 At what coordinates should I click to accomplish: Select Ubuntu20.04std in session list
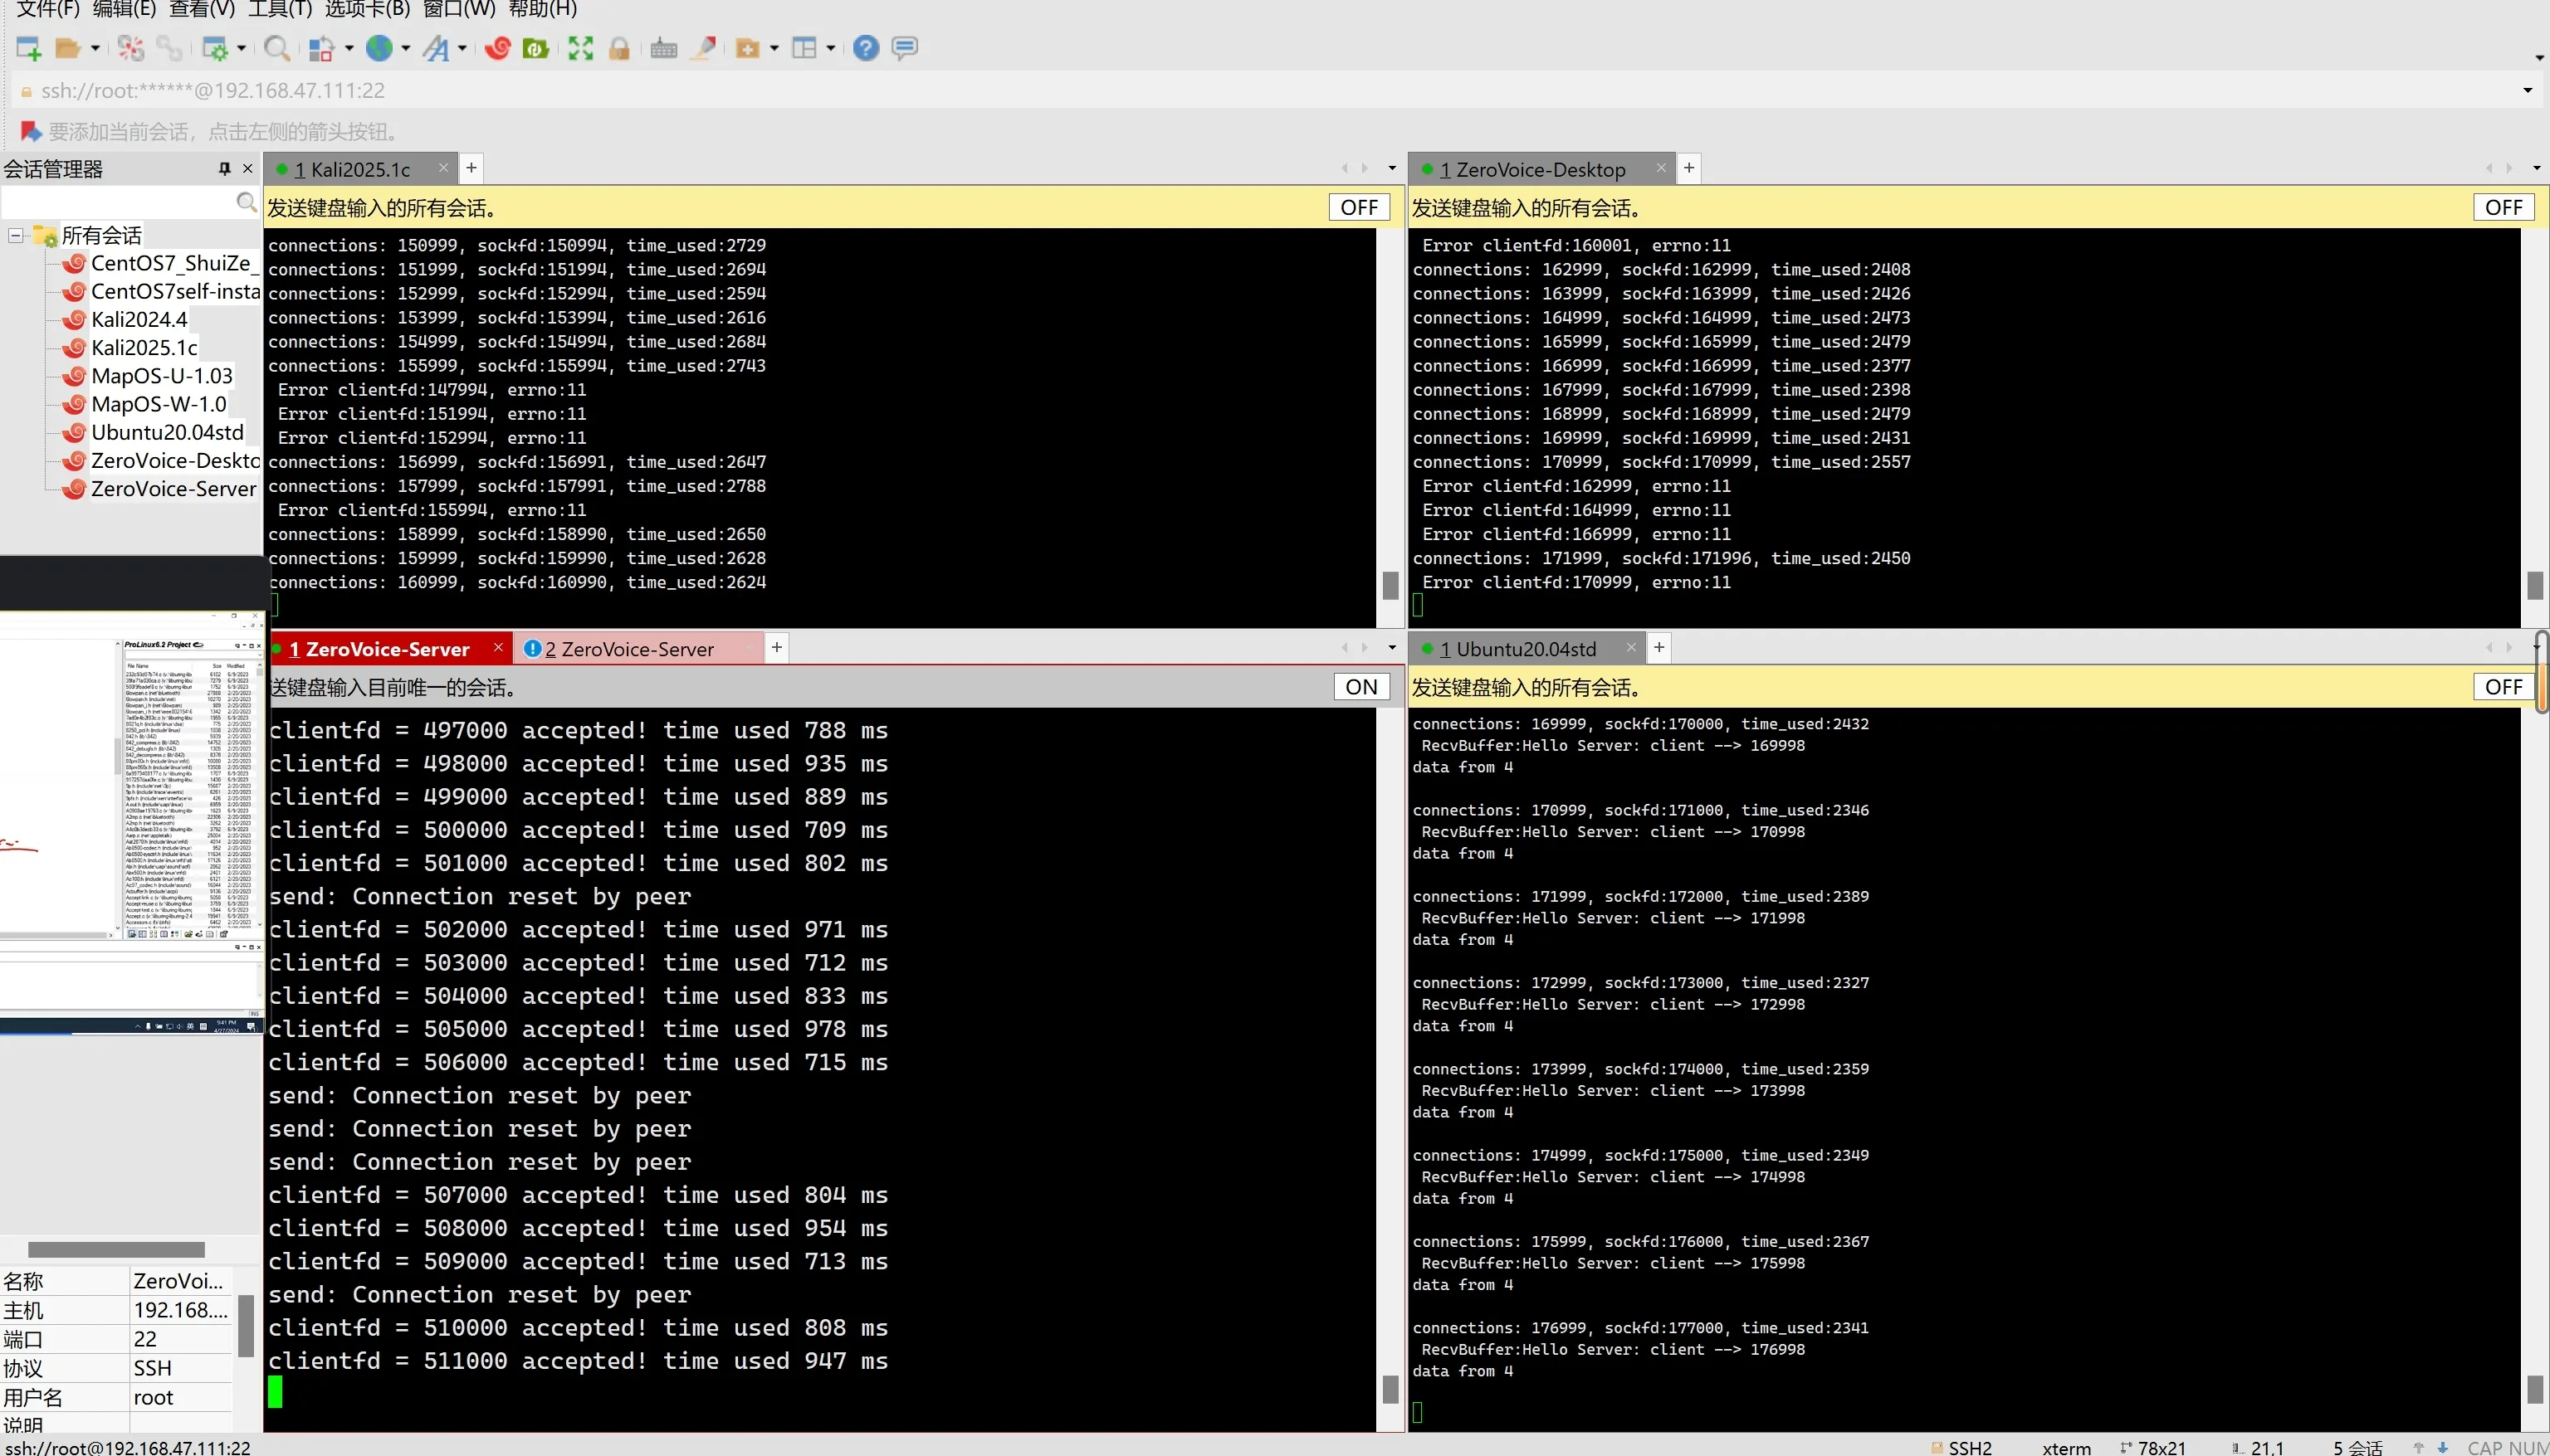166,432
